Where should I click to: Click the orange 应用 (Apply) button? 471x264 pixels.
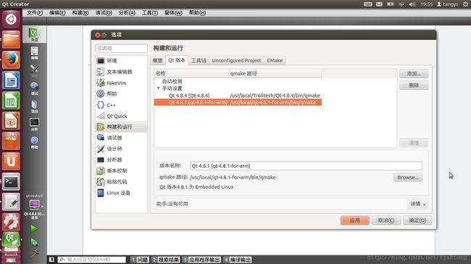coord(355,221)
